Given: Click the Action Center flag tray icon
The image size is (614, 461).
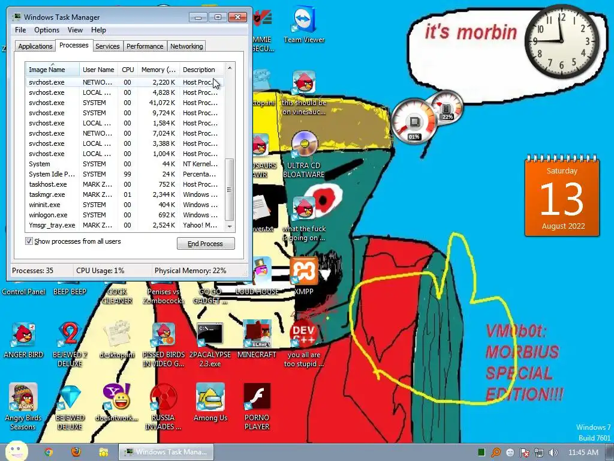Looking at the screenshot, I should (x=524, y=453).
